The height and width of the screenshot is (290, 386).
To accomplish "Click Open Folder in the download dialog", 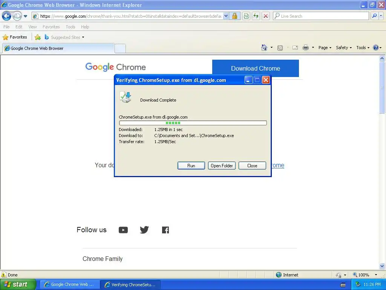I will click(x=222, y=166).
